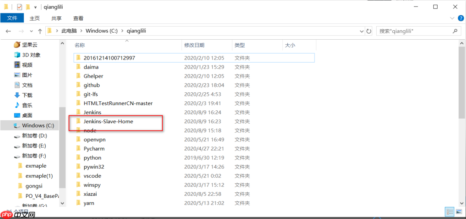Select the xiazai folder icon

click(79, 194)
